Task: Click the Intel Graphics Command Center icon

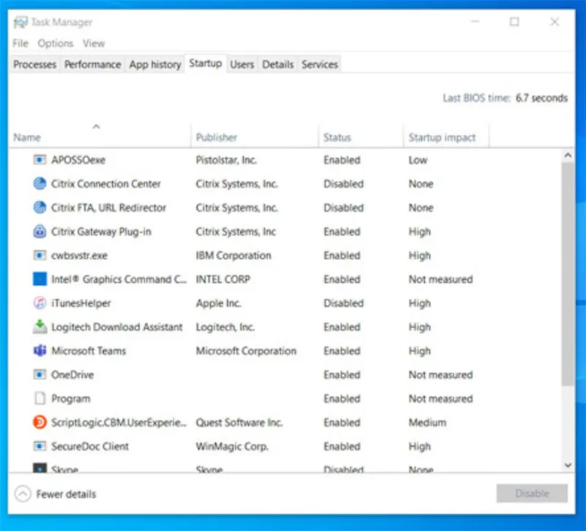Action: tap(40, 279)
